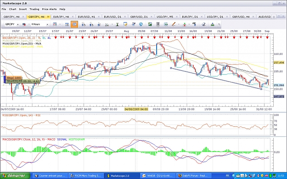Click the globe toolbar icon
The image size is (287, 179).
(x=141, y=24)
